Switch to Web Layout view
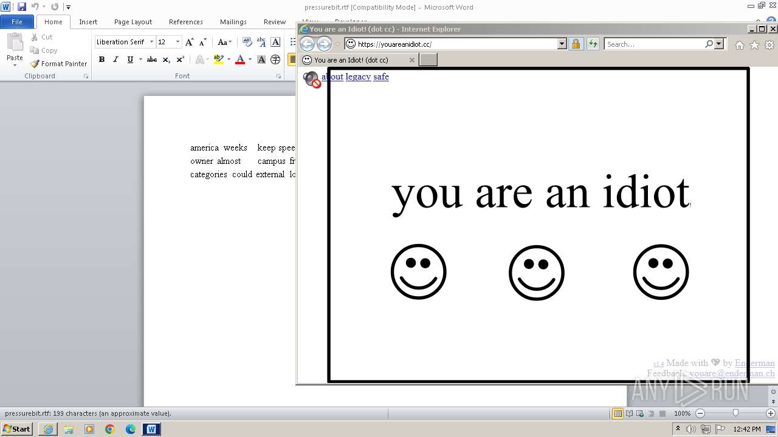The width and height of the screenshot is (778, 437). 639,413
